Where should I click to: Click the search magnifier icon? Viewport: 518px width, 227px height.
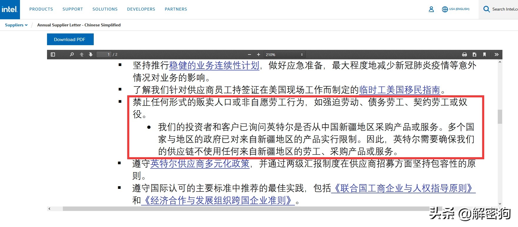coord(487,9)
